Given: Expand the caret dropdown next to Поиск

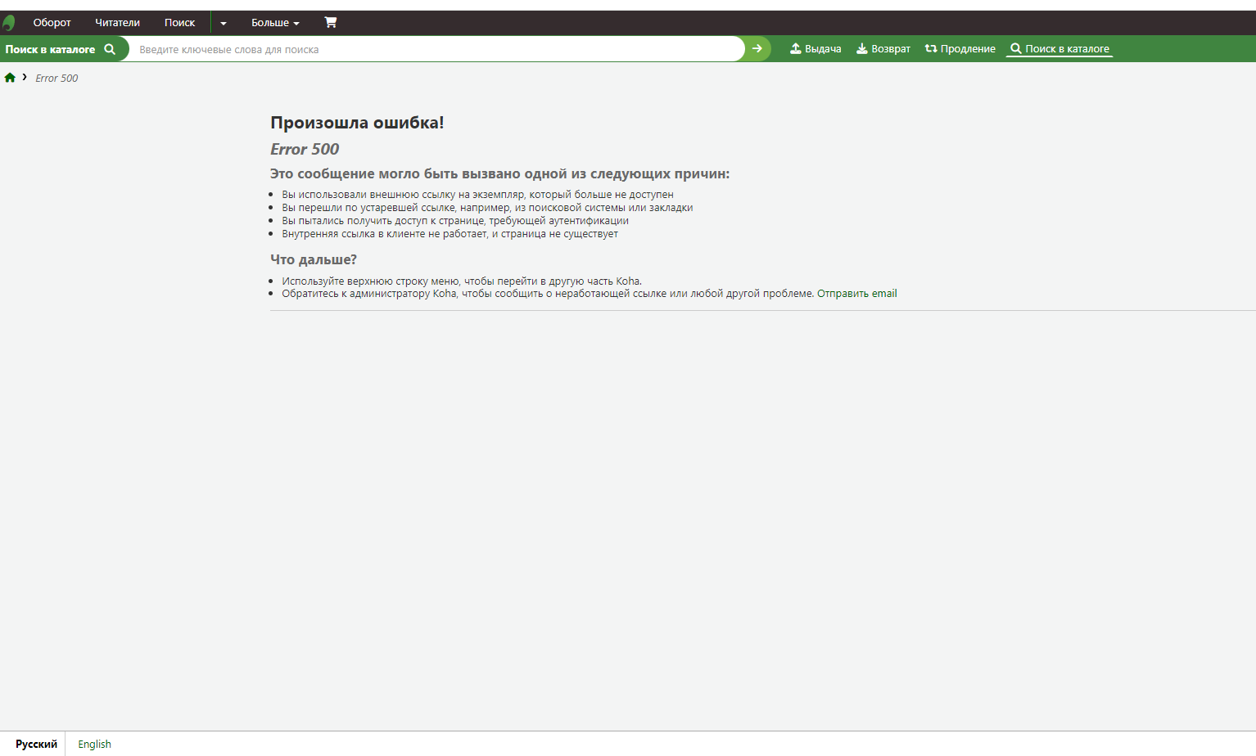Looking at the screenshot, I should tap(224, 23).
